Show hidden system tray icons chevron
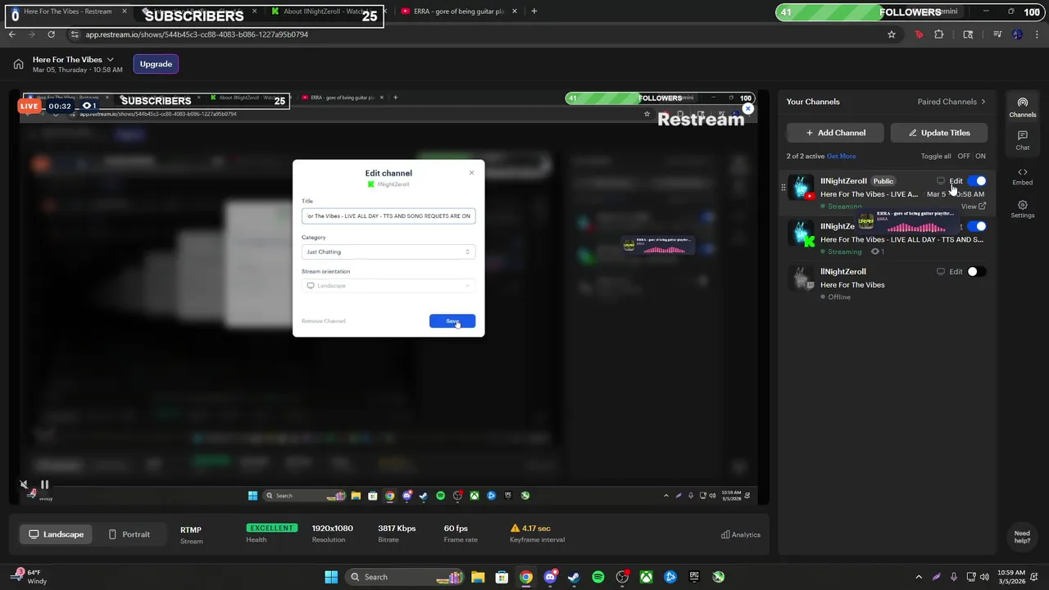The width and height of the screenshot is (1049, 590). point(919,577)
